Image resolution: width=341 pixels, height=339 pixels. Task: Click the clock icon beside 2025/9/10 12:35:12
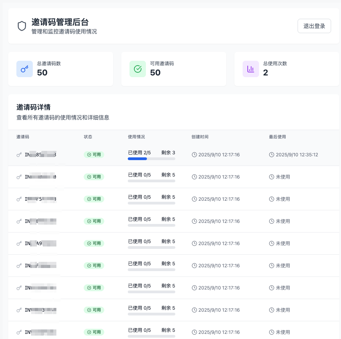click(x=272, y=155)
